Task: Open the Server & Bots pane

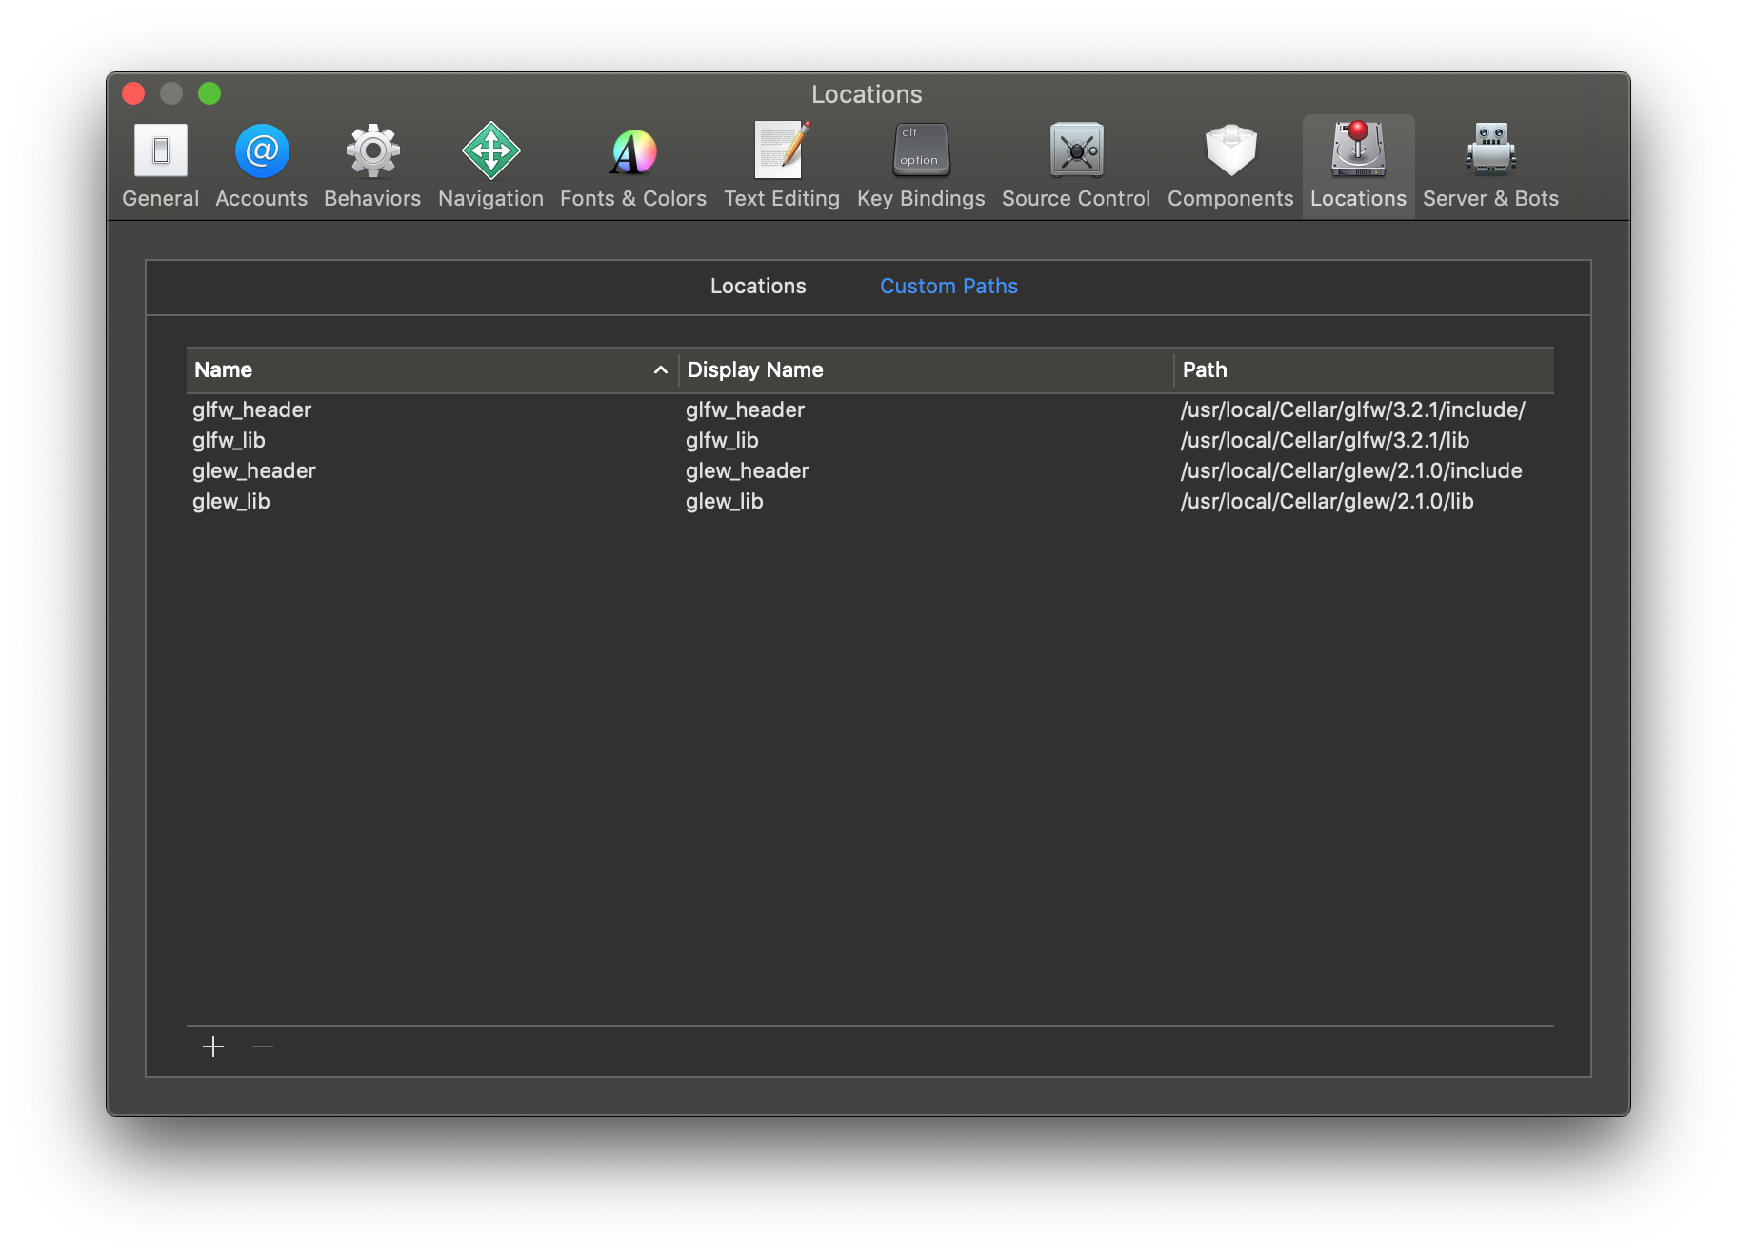Action: [x=1490, y=166]
